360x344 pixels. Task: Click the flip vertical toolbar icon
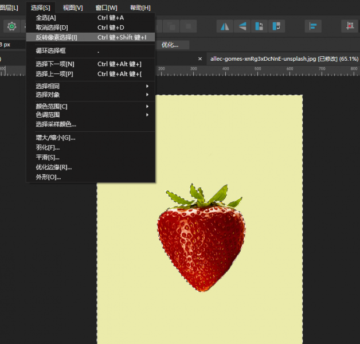pos(242,26)
